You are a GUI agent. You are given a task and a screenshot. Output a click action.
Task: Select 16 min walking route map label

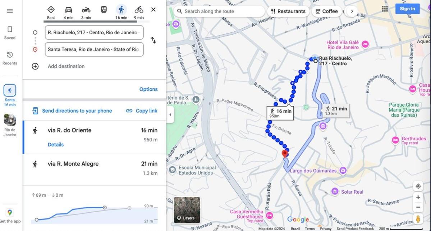[280, 113]
